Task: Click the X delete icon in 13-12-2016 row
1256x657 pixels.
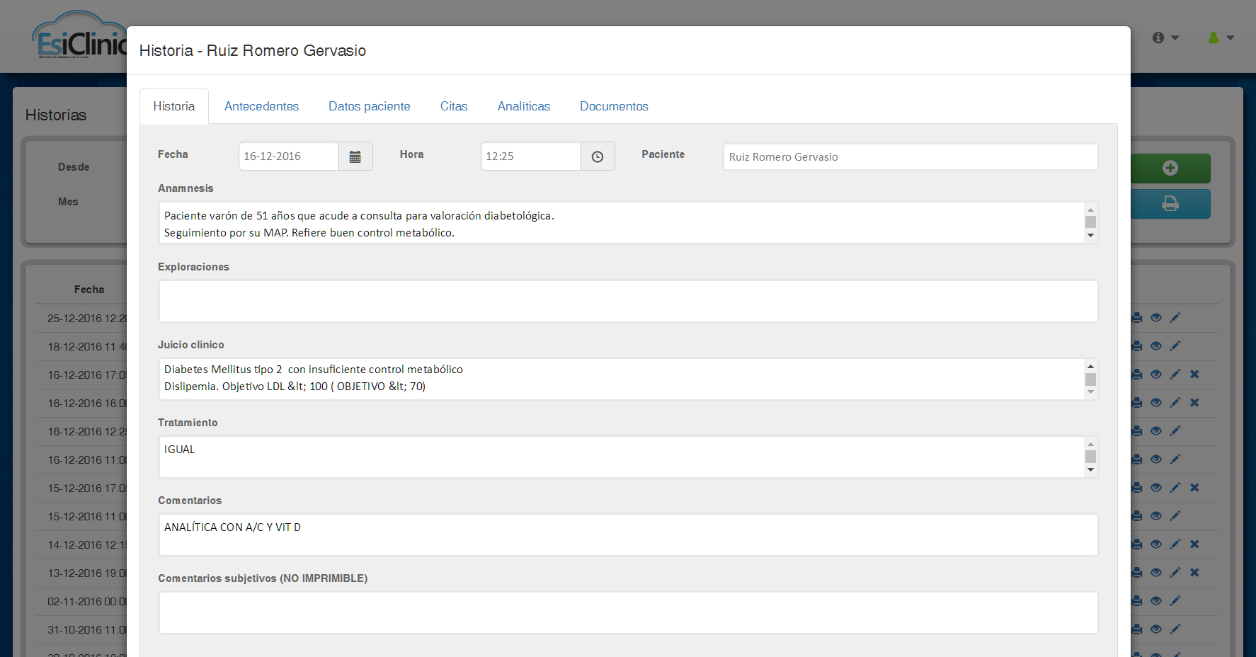Action: pyautogui.click(x=1194, y=573)
